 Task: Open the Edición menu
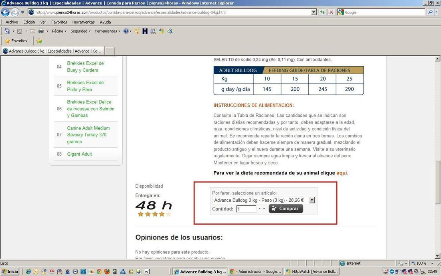click(29, 22)
